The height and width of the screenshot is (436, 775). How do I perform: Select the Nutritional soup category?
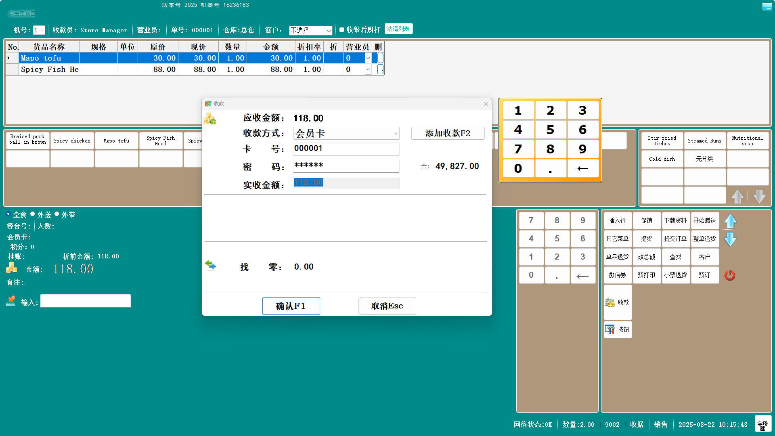coord(748,141)
